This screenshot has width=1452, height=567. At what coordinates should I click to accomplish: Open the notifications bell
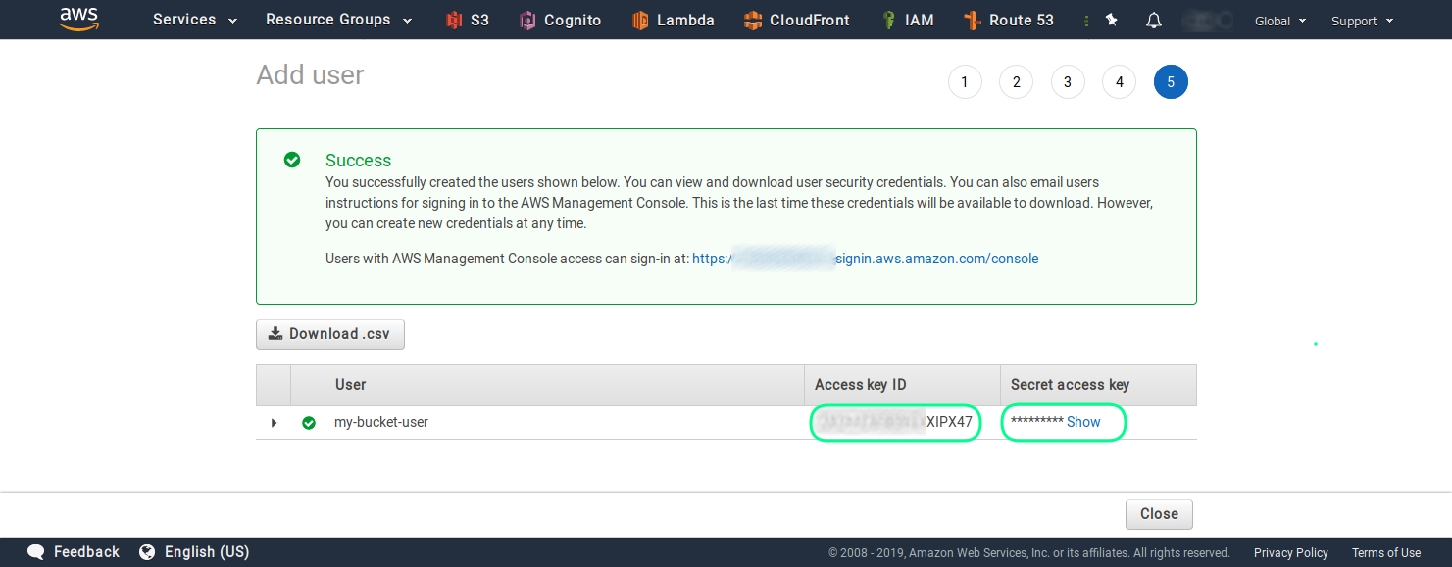(x=1154, y=20)
